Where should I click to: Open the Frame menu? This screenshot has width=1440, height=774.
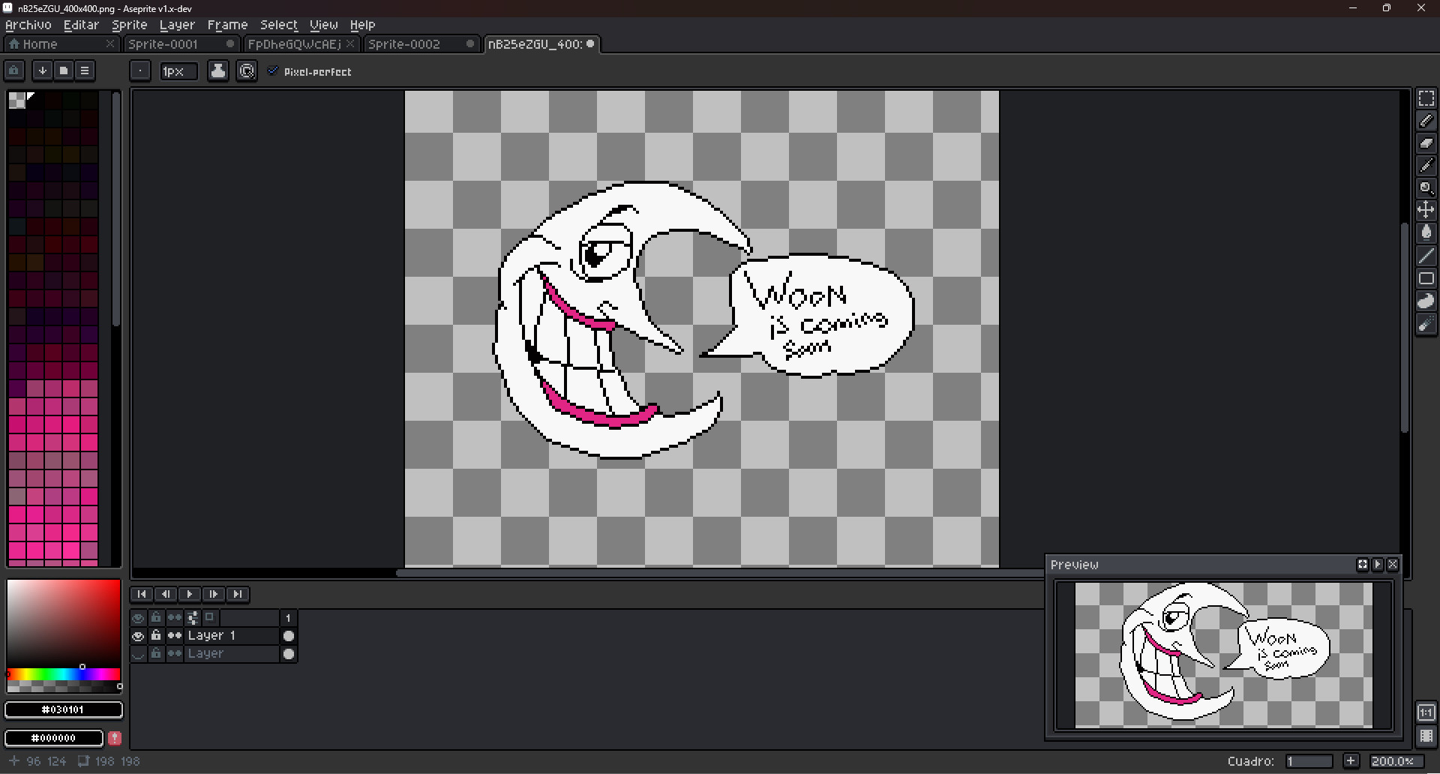[x=227, y=25]
